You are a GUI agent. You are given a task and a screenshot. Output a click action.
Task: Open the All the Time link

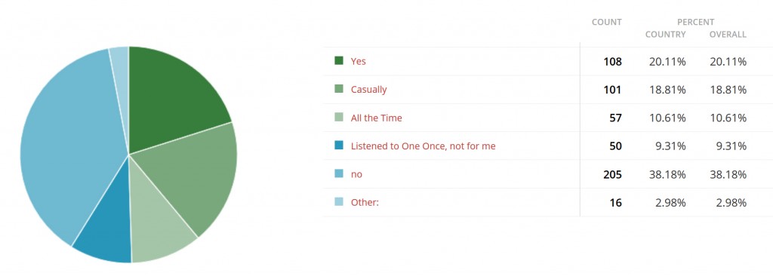coord(376,118)
